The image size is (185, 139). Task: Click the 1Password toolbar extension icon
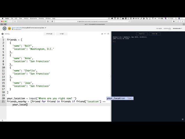click(x=48, y=21)
